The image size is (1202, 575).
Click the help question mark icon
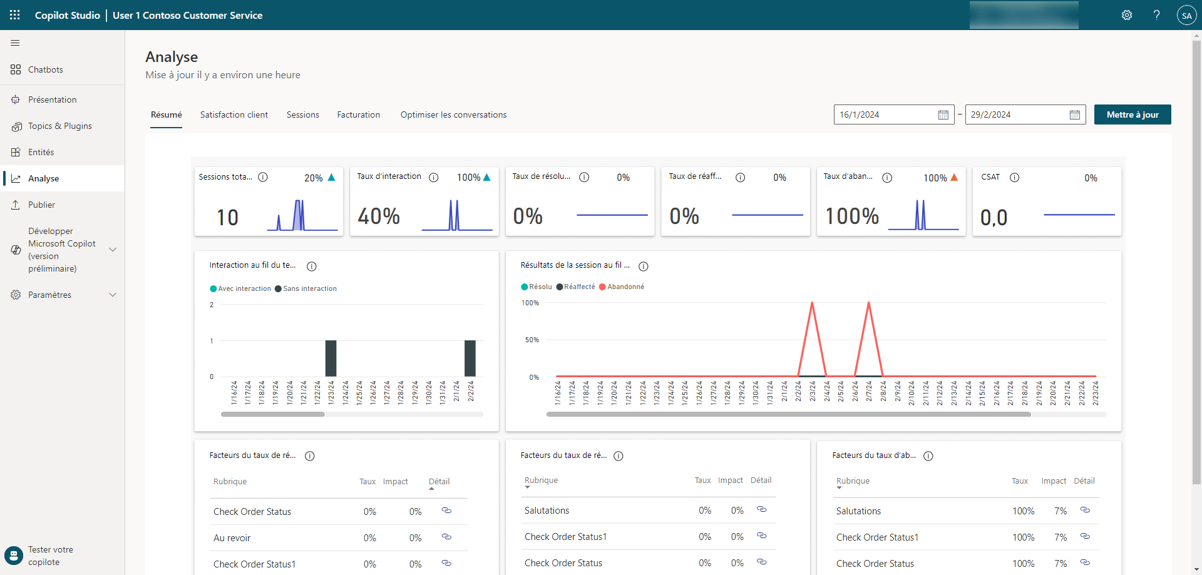coord(1156,15)
